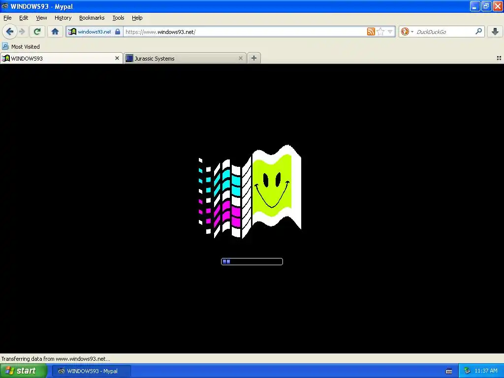Open the Bookmarks menu
The image size is (504, 378).
(92, 18)
